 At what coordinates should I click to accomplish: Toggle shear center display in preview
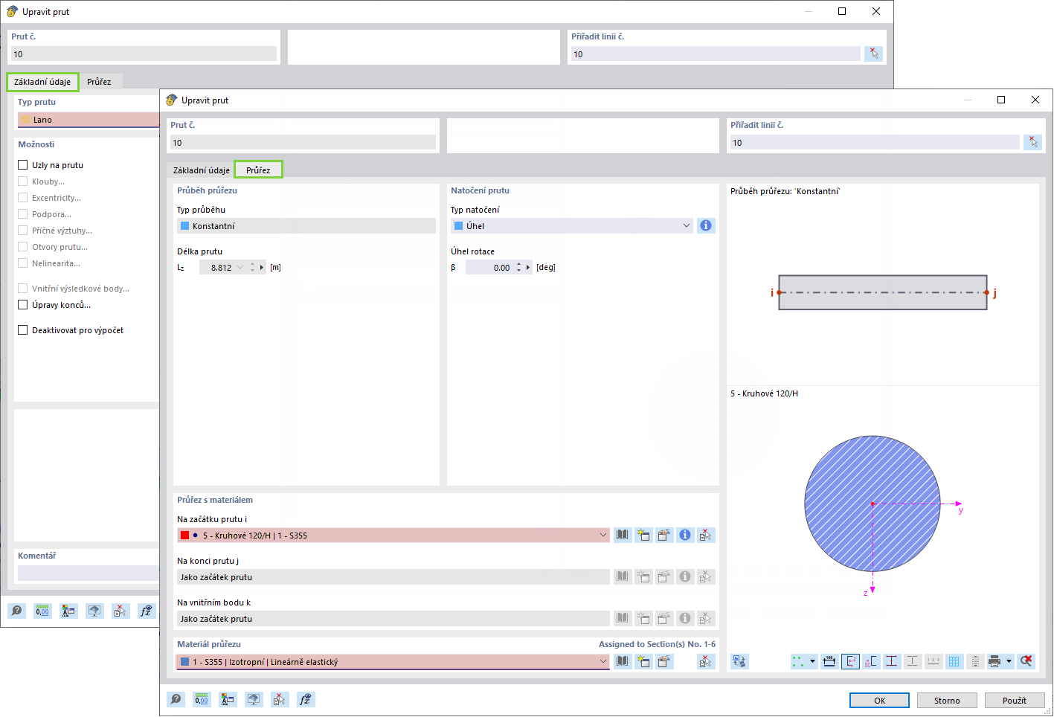(x=871, y=661)
